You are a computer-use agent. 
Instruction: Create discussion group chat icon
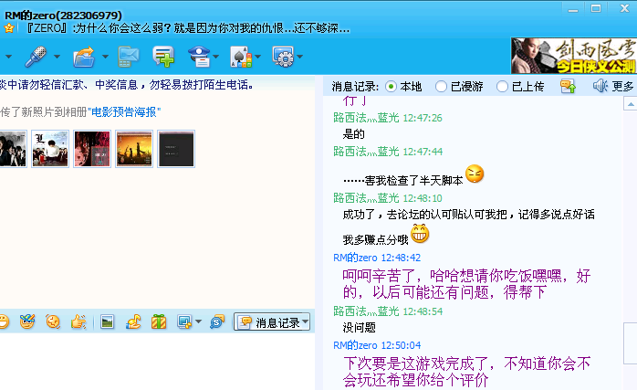pos(163,57)
